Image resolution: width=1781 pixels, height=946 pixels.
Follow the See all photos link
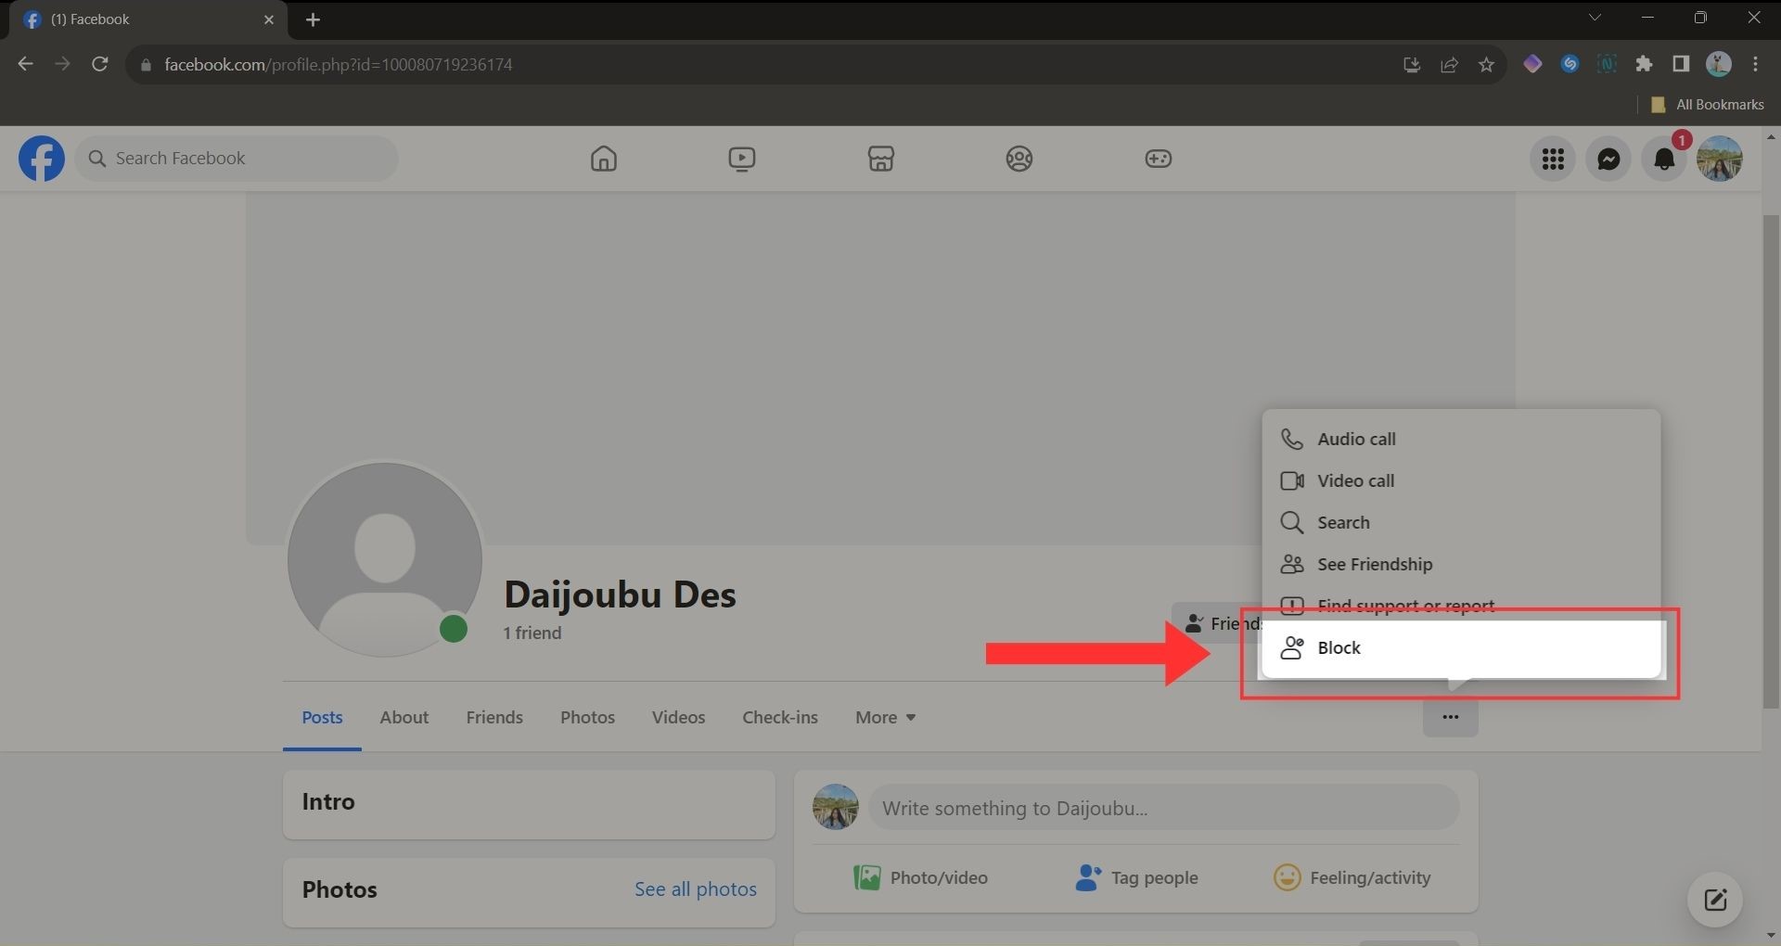coord(695,888)
